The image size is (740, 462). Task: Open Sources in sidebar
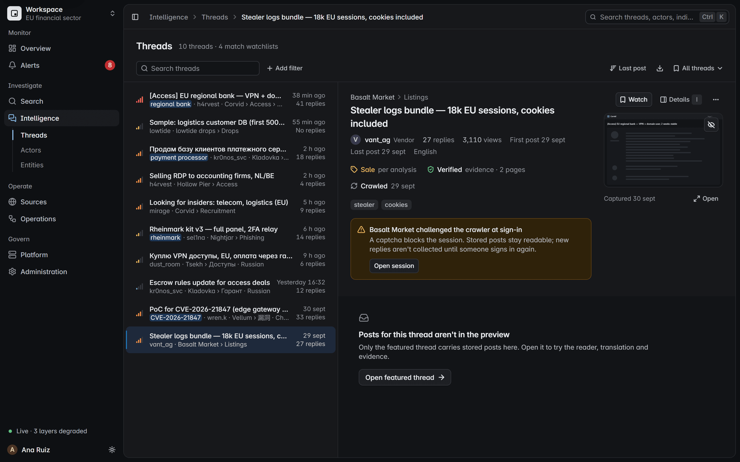point(61,202)
